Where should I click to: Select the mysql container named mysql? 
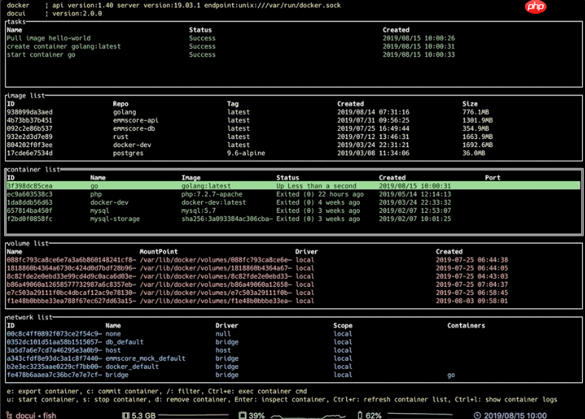pyautogui.click(x=294, y=211)
